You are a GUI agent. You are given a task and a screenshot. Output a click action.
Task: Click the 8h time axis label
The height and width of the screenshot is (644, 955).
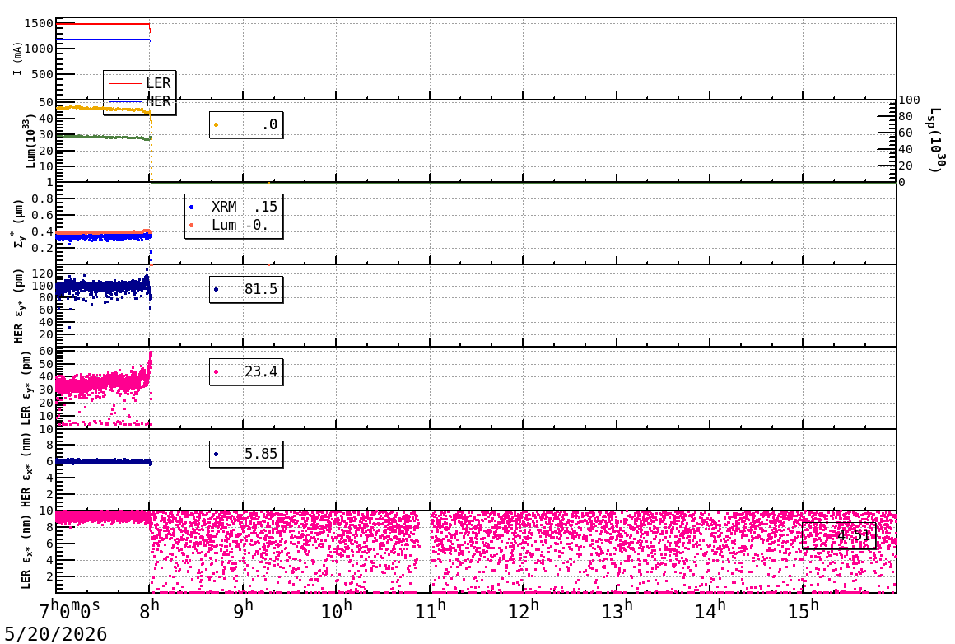point(149,610)
